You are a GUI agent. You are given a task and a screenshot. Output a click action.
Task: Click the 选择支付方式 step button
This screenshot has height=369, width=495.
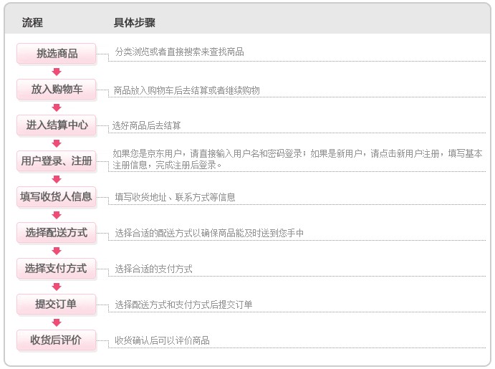coord(57,268)
